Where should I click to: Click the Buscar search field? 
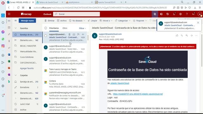point(76,14)
